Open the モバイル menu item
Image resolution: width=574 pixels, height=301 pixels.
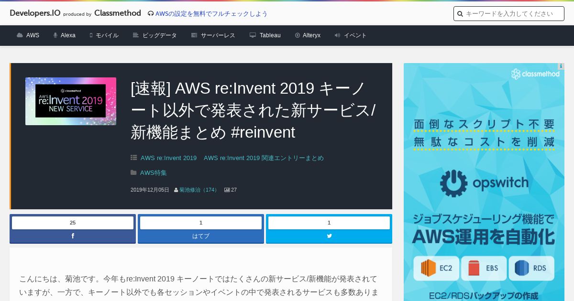[107, 35]
